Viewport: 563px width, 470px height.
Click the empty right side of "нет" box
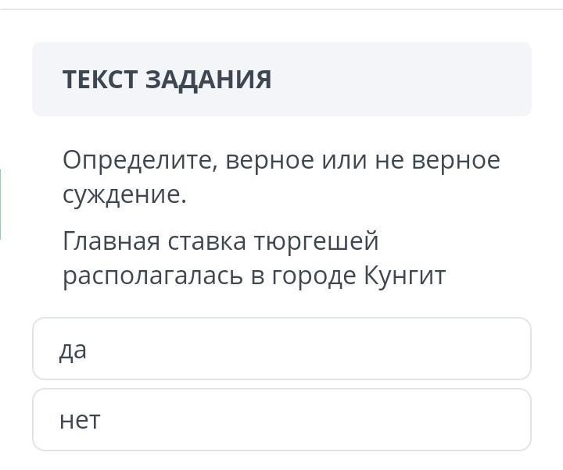(438, 420)
